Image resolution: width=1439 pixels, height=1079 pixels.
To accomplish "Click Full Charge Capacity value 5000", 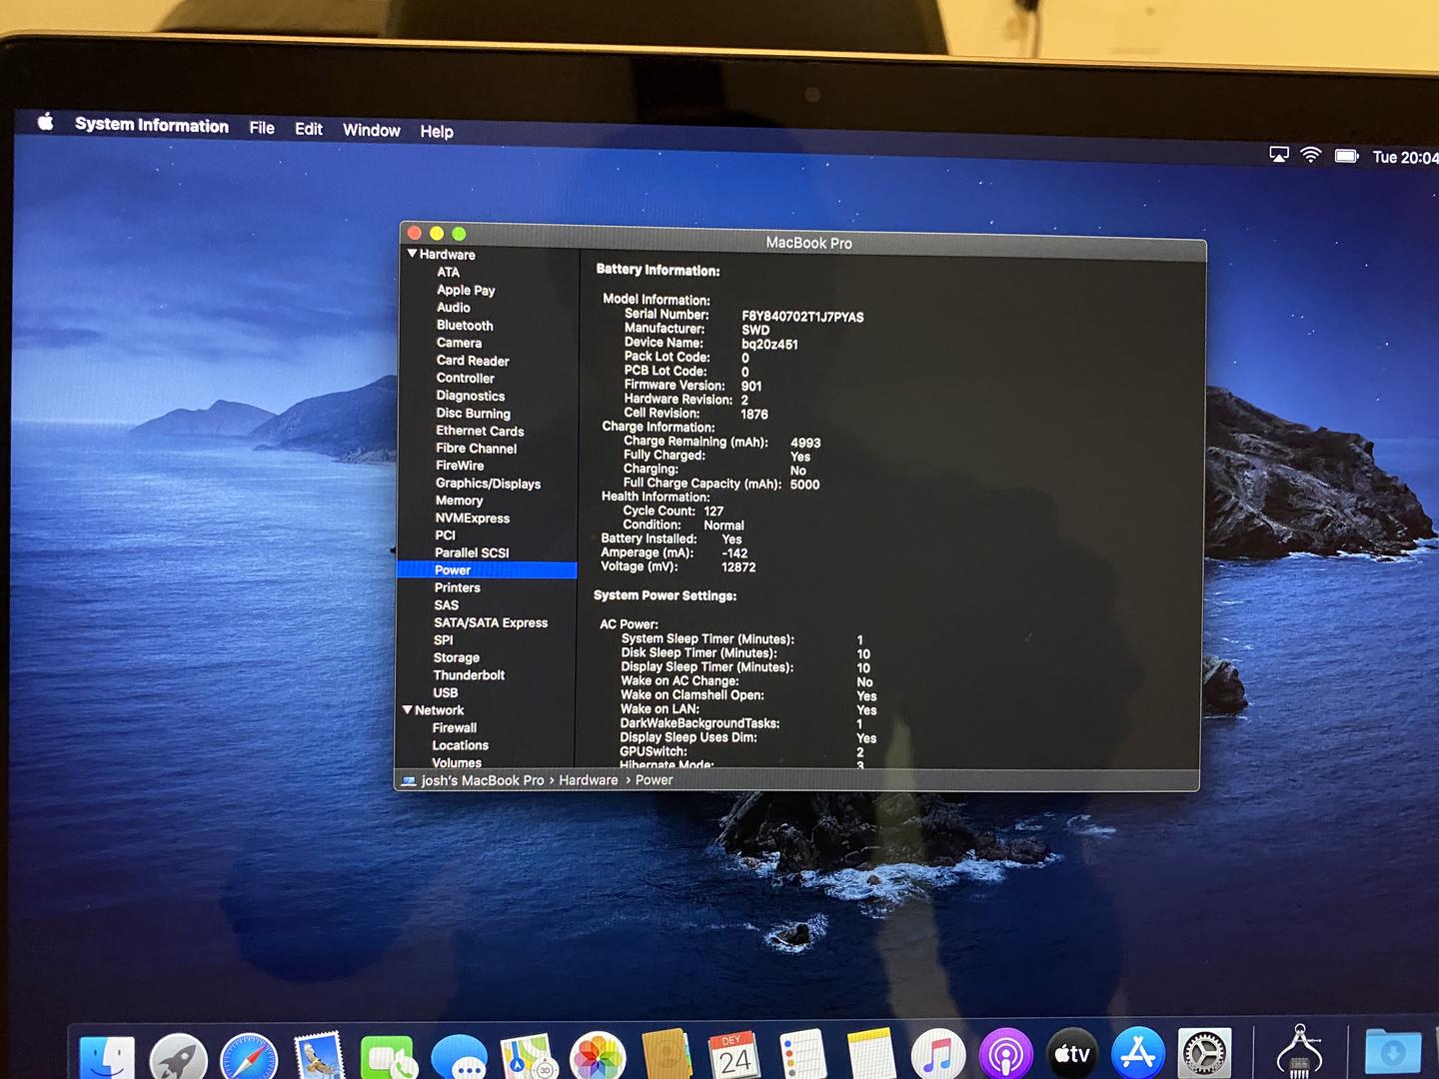I will [x=805, y=485].
